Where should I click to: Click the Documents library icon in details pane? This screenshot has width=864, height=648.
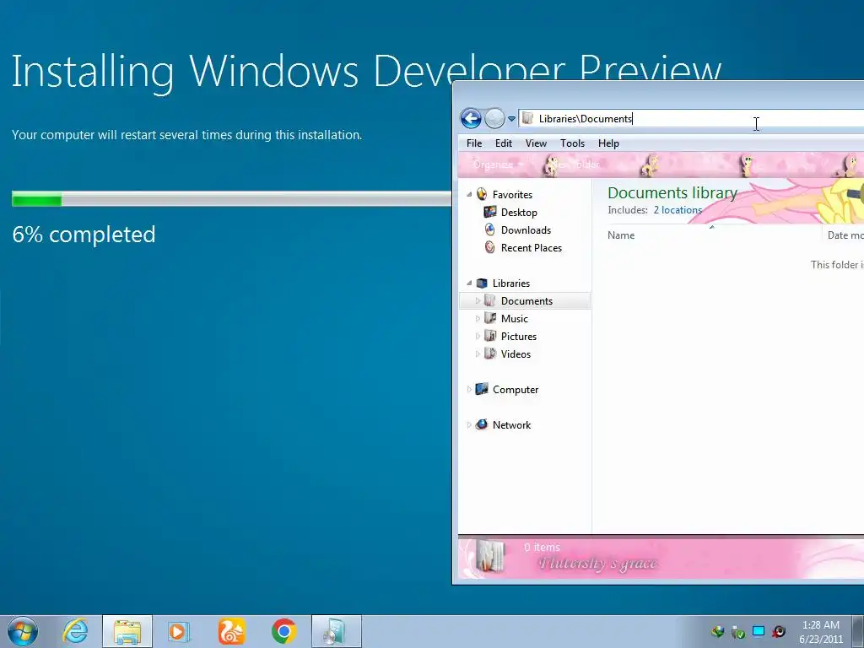coord(489,557)
